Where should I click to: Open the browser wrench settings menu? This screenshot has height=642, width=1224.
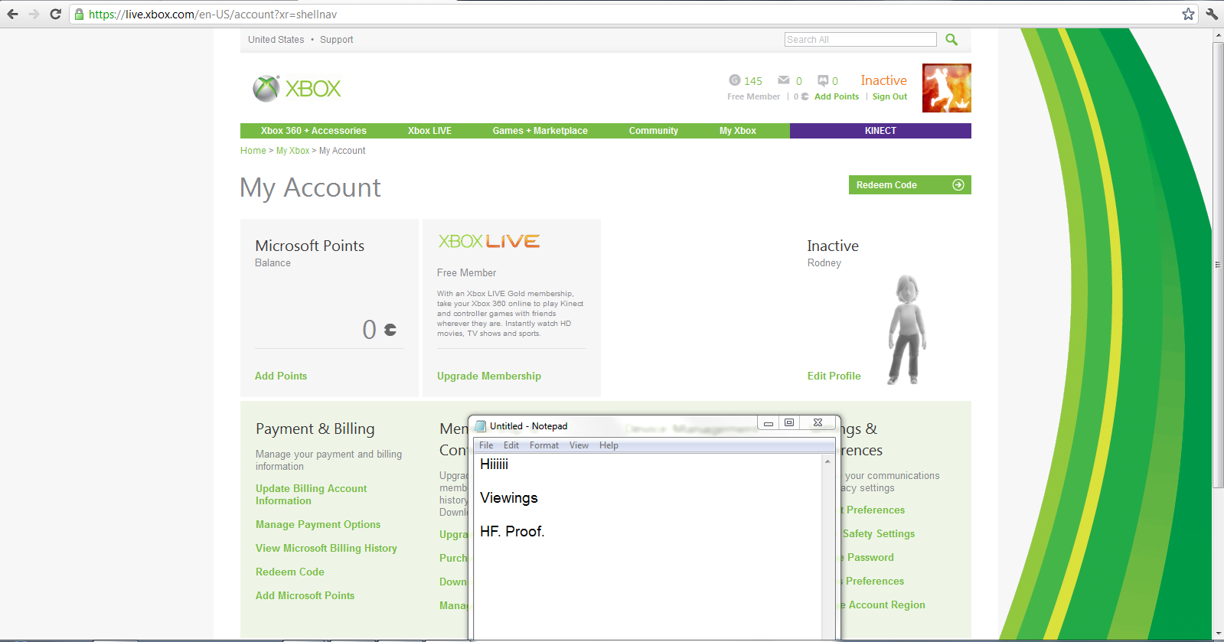pyautogui.click(x=1212, y=14)
